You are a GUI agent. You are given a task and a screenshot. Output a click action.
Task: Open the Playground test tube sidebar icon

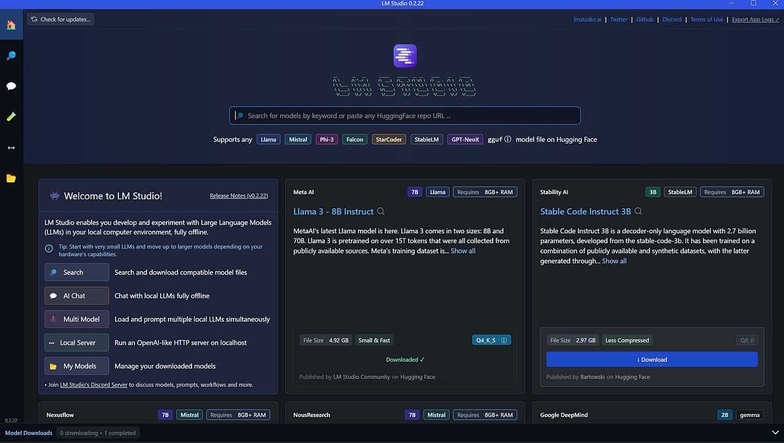pos(11,117)
